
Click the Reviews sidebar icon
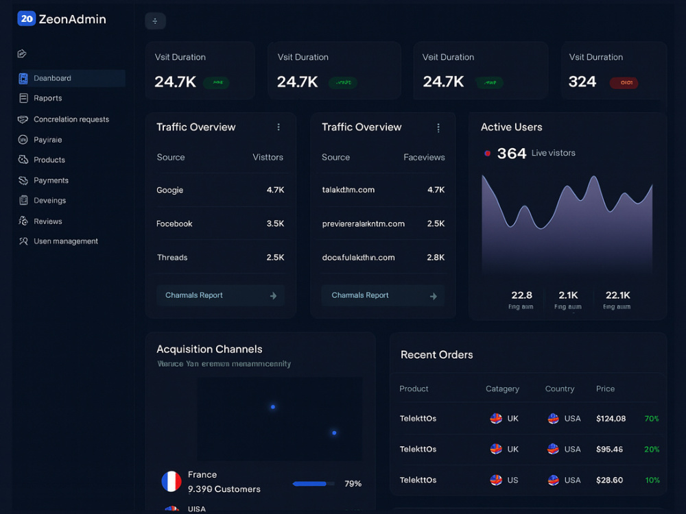(x=23, y=221)
